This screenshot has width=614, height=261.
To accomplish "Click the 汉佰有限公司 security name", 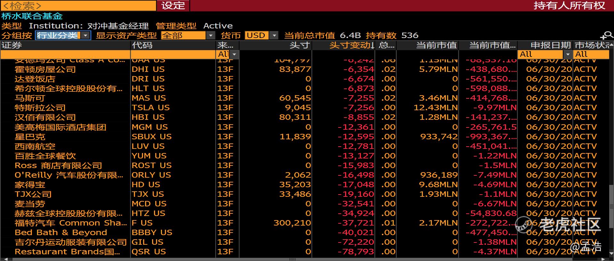I will click(x=45, y=117).
